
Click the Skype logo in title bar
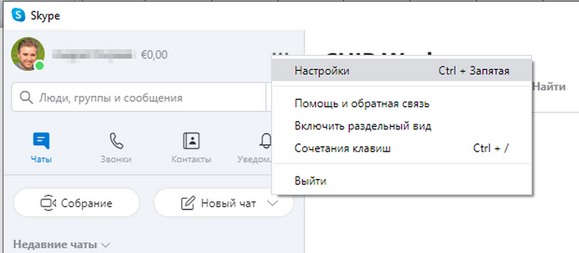18,15
